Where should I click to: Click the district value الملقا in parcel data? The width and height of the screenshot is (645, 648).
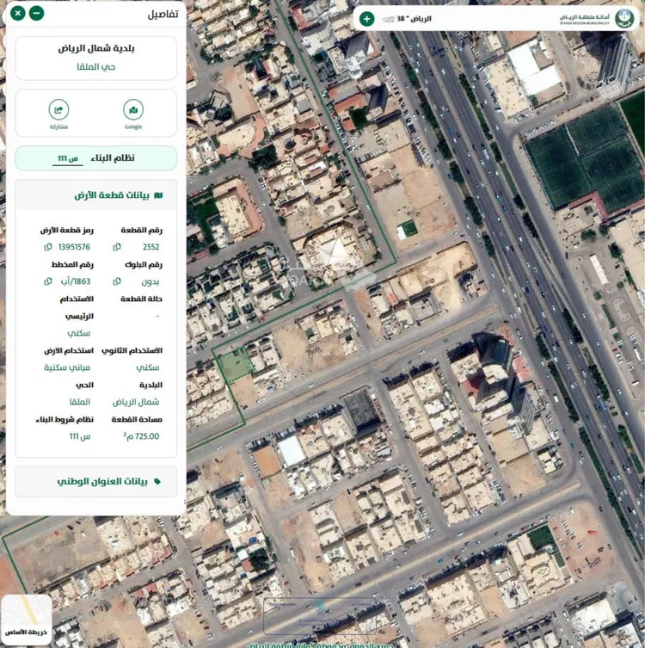[80, 402]
